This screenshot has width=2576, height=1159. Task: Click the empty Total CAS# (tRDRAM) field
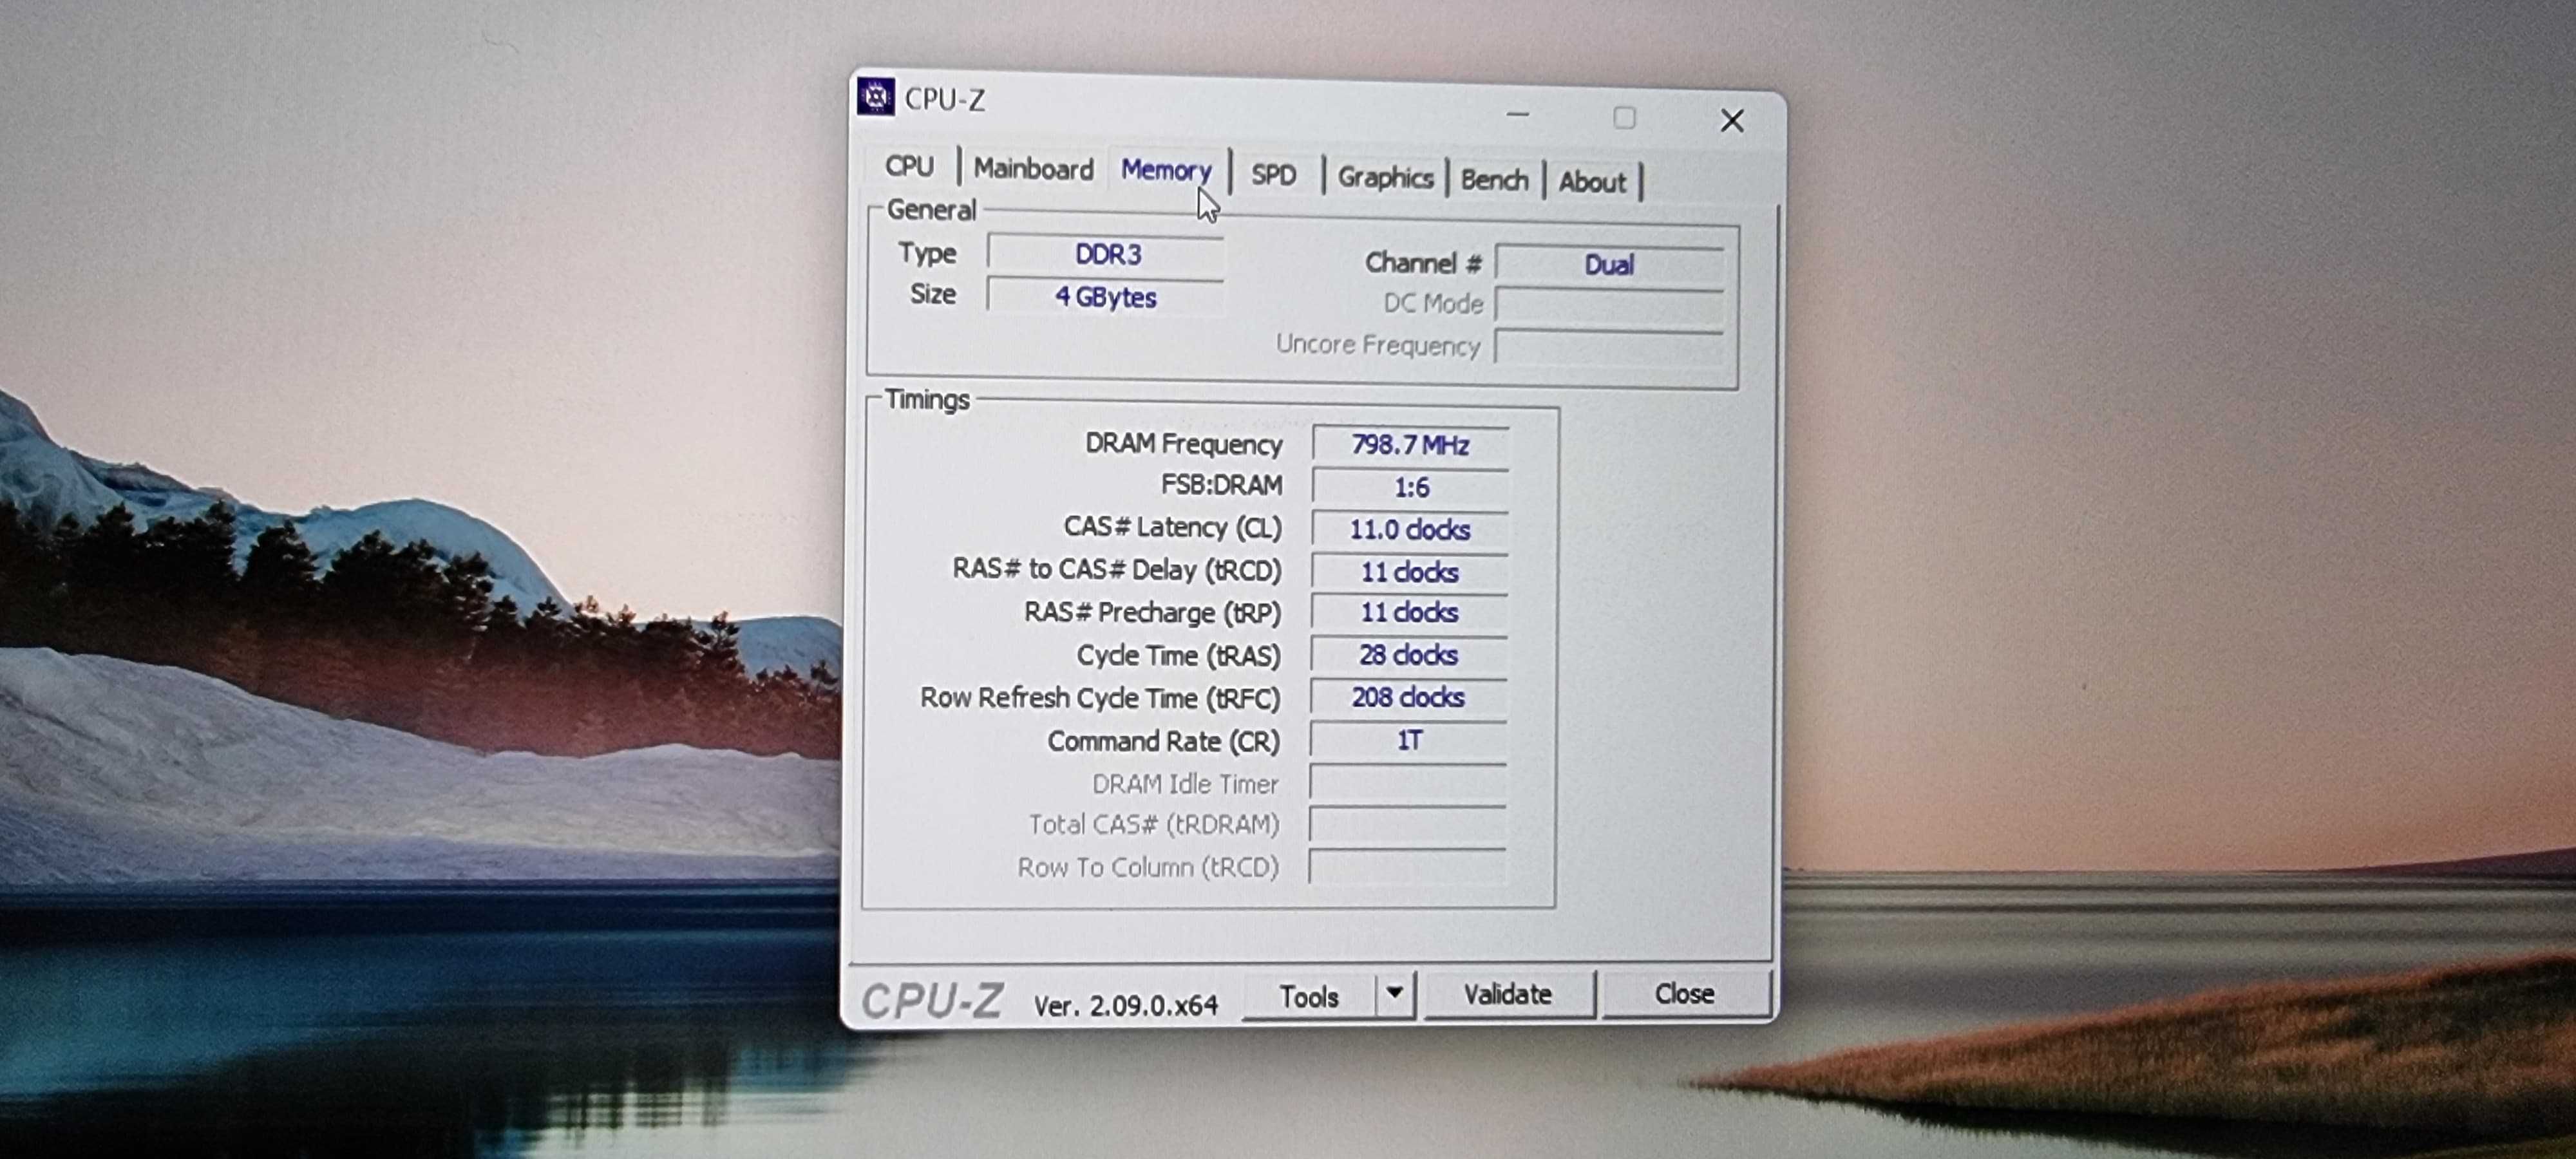click(1407, 825)
